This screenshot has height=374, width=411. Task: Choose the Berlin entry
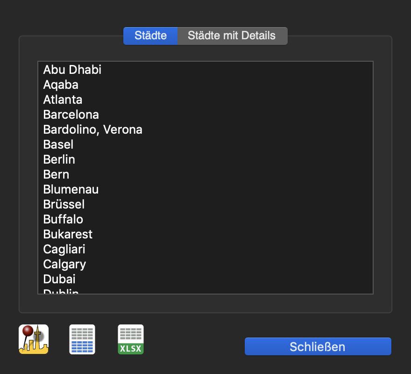[x=205, y=159]
